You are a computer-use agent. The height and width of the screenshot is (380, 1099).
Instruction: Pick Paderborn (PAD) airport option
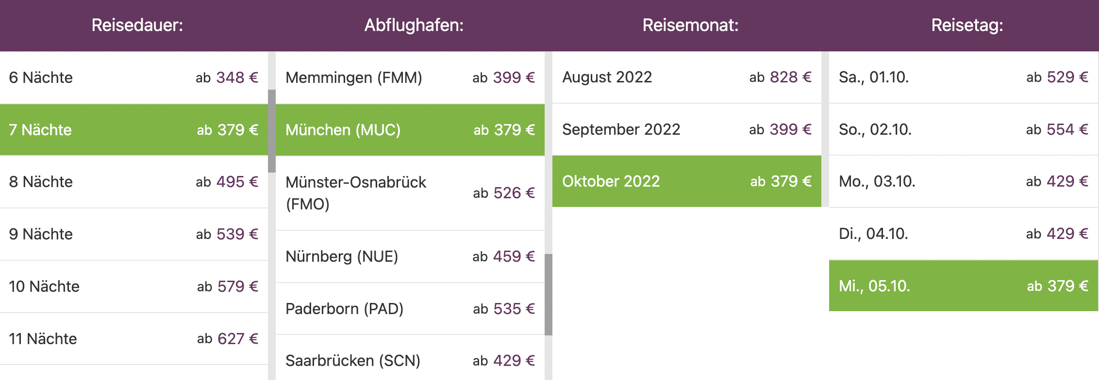[x=410, y=309]
